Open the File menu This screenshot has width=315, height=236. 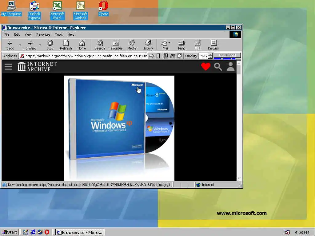pos(7,34)
